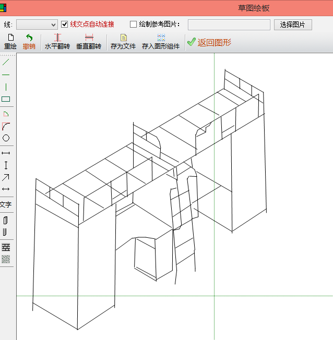
Task: Select the 文字 text tool
Action: [x=6, y=204]
